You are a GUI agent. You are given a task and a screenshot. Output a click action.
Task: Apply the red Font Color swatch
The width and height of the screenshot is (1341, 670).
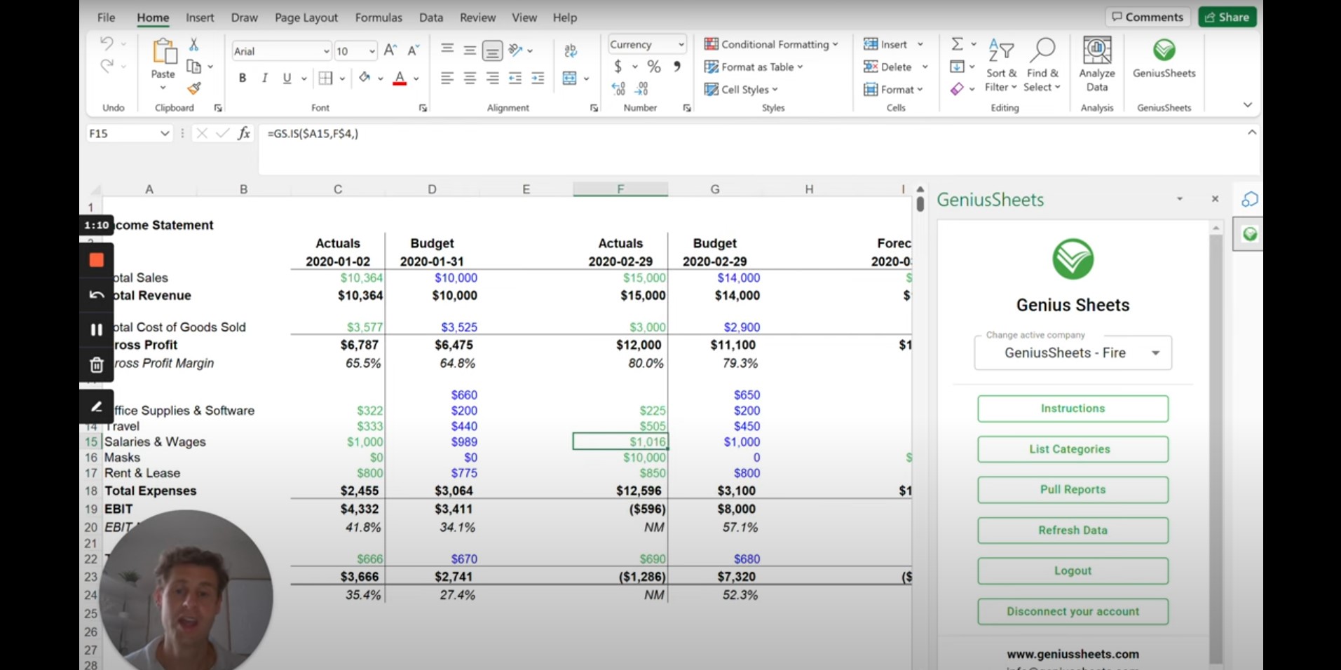point(400,78)
